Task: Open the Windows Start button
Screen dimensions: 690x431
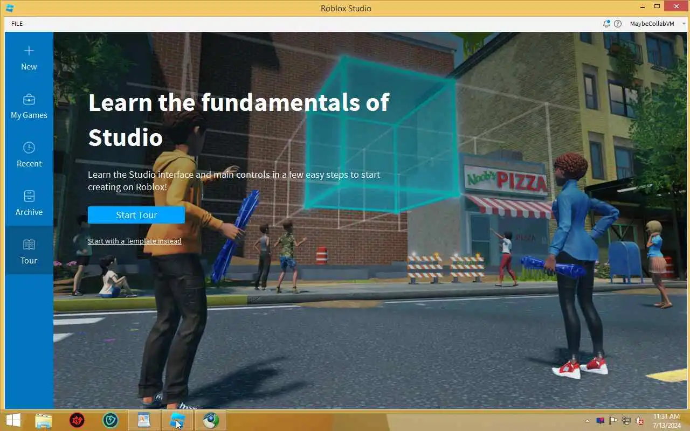Action: (x=13, y=420)
